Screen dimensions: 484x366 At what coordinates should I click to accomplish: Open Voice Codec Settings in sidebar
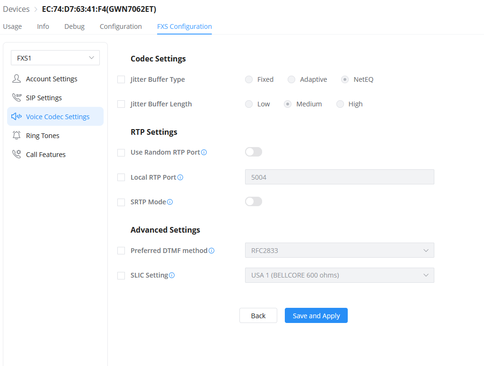55,116
